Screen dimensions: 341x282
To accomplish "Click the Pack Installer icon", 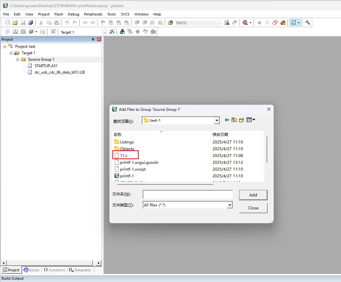I will 153,32.
